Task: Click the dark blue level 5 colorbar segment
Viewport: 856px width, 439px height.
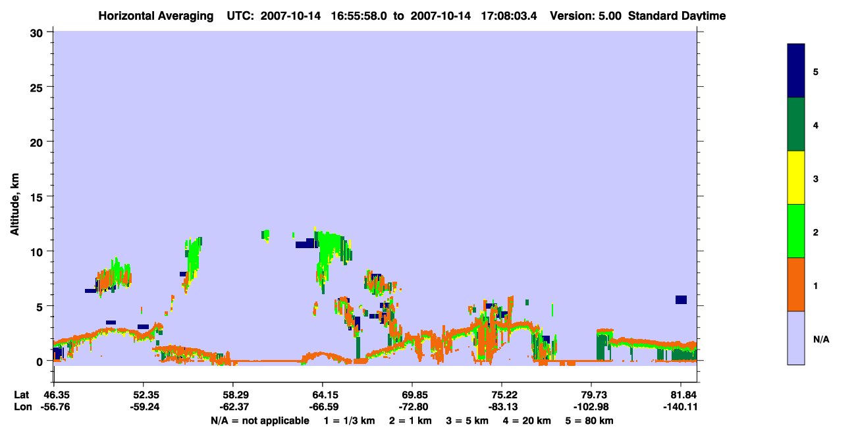Action: tap(796, 70)
